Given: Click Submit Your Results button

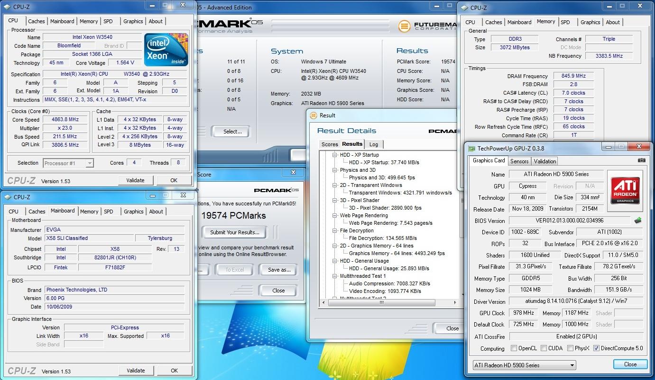Looking at the screenshot, I should [x=235, y=232].
